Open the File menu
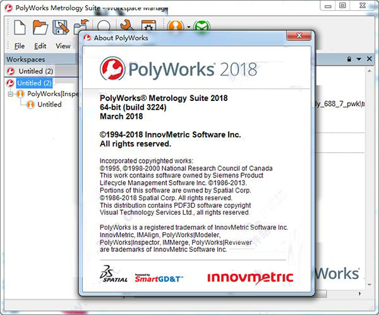The image size is (379, 315). click(x=20, y=46)
